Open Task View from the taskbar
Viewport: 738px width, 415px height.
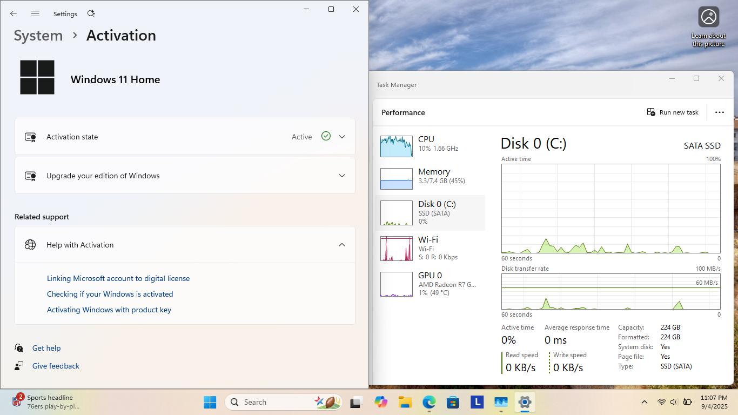click(355, 402)
